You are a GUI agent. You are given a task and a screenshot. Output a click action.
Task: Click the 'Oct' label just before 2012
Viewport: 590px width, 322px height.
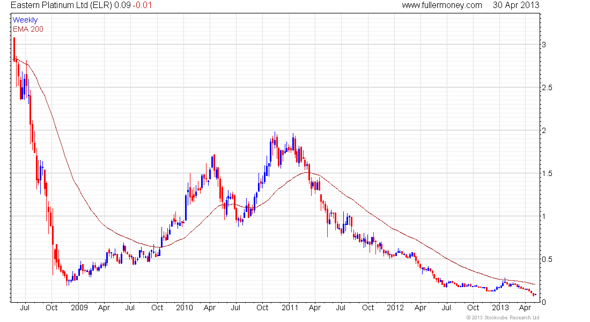pos(368,308)
